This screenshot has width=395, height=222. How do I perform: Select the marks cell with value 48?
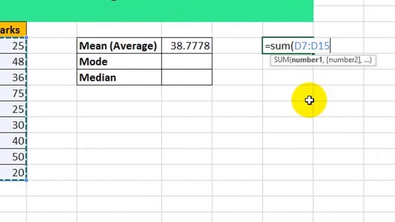click(13, 62)
